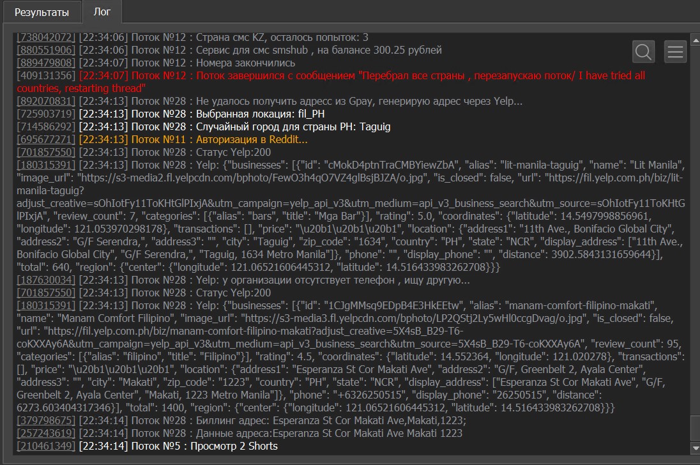Click the red "Поток завершился с сообщением" line
Image resolution: width=700 pixels, height=465 pixels.
[331, 82]
